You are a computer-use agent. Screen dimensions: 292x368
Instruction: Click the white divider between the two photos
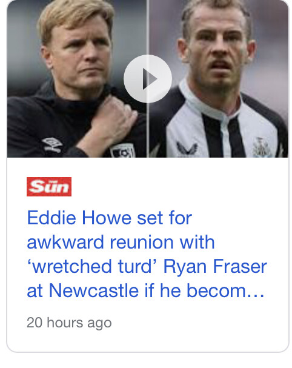click(148, 79)
